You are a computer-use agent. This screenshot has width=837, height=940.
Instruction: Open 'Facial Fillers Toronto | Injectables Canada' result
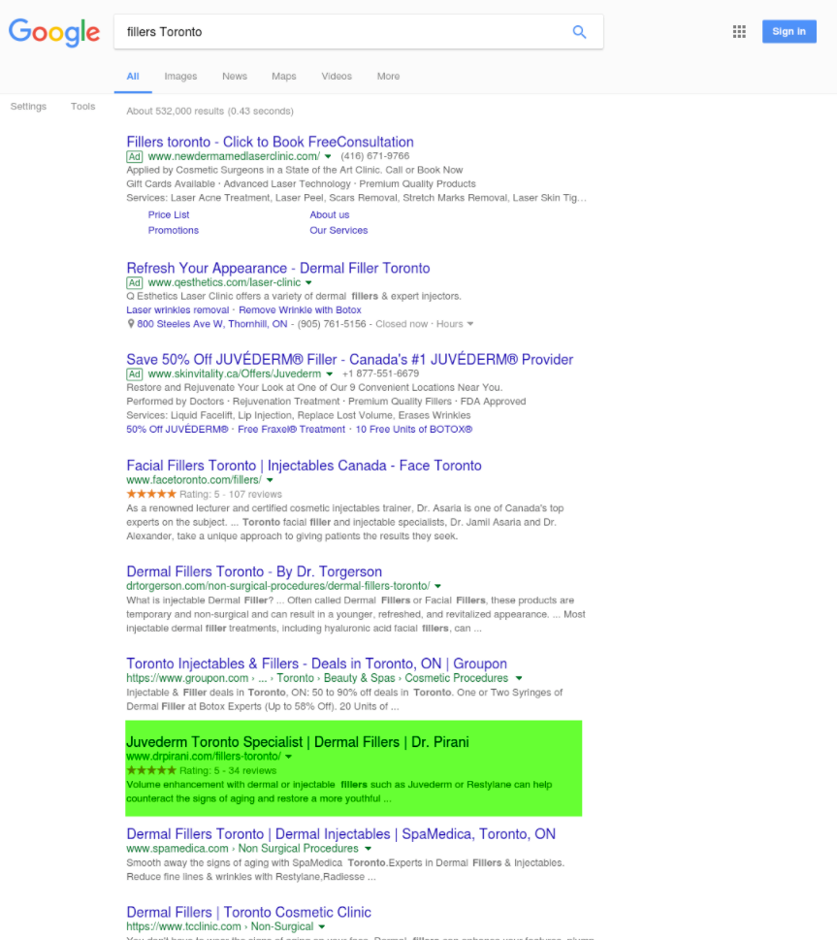tap(304, 466)
